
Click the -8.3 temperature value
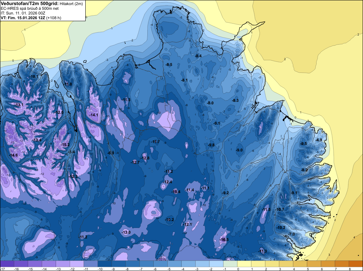point(235,100)
